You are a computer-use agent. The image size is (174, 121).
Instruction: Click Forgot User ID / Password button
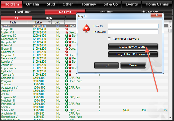coord(133,54)
